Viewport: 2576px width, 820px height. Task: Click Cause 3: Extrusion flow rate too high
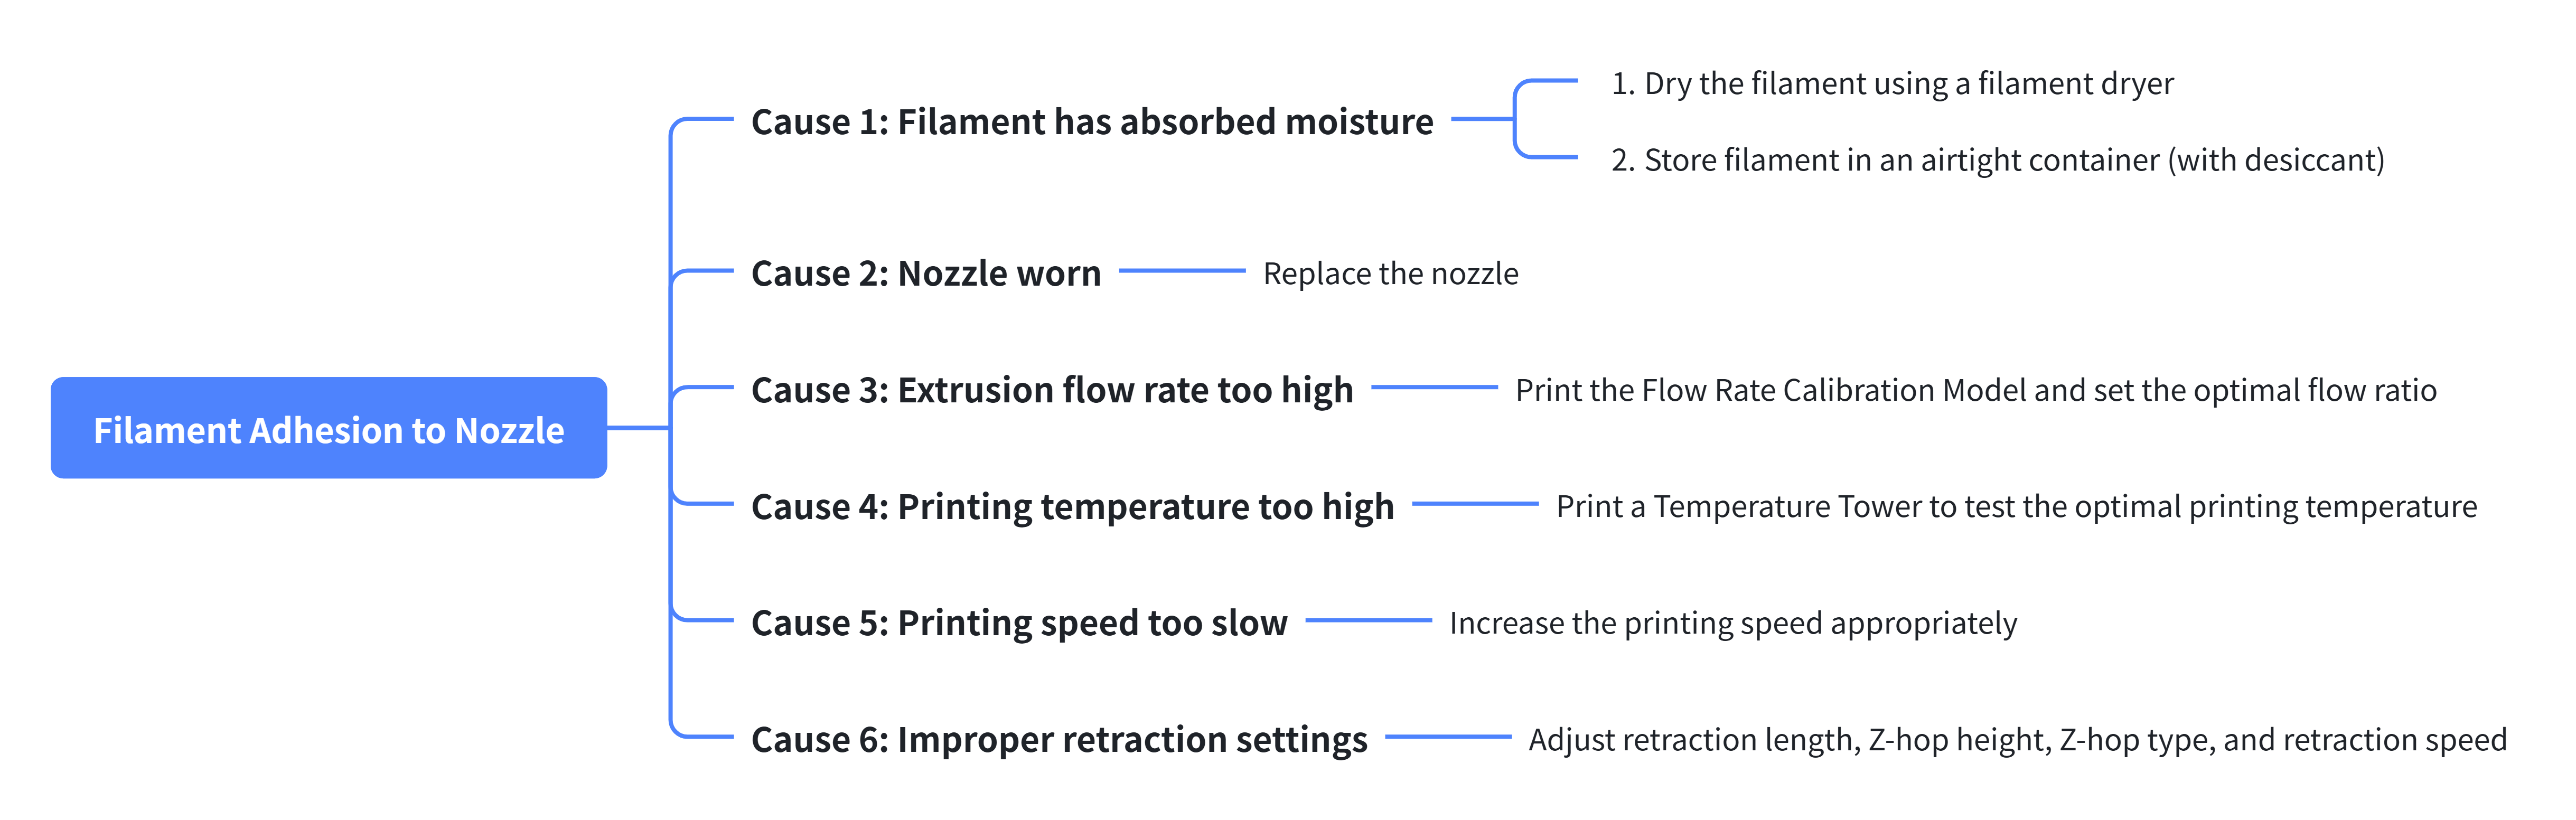coord(1052,390)
